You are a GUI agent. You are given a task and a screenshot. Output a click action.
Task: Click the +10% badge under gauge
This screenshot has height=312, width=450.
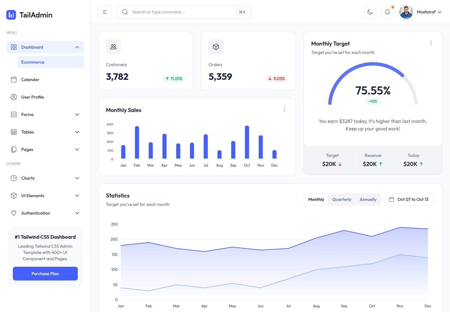pos(373,101)
